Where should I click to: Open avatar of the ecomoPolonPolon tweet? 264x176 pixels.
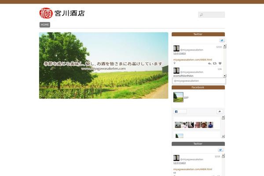(x=176, y=70)
